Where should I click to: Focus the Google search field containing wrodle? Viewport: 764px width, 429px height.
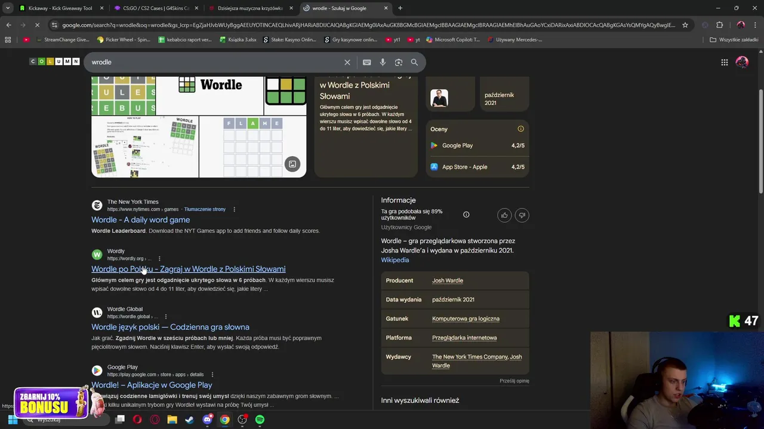click(x=215, y=62)
